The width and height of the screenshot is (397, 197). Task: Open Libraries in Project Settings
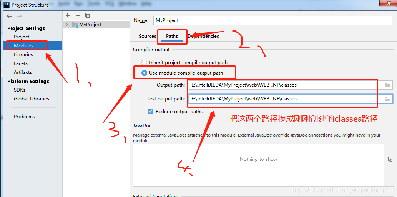[23, 54]
